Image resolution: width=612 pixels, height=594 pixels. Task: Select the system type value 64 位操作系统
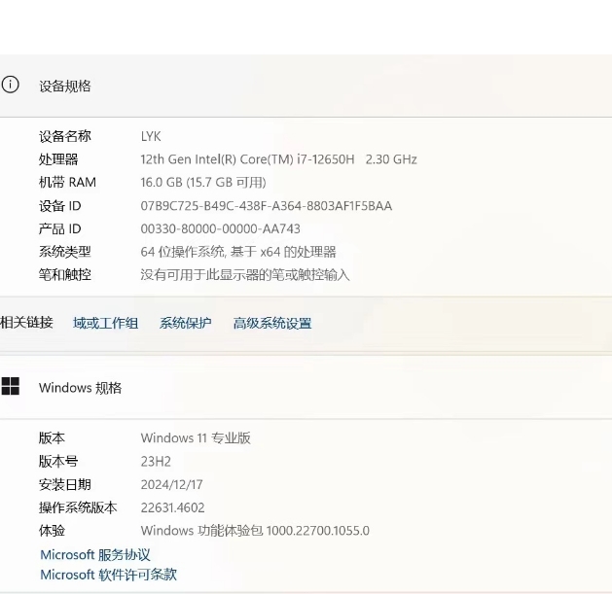(238, 252)
